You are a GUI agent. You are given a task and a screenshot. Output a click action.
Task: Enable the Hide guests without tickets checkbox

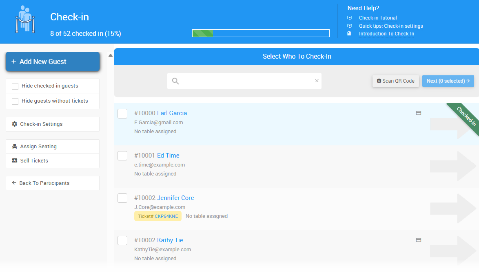15,101
